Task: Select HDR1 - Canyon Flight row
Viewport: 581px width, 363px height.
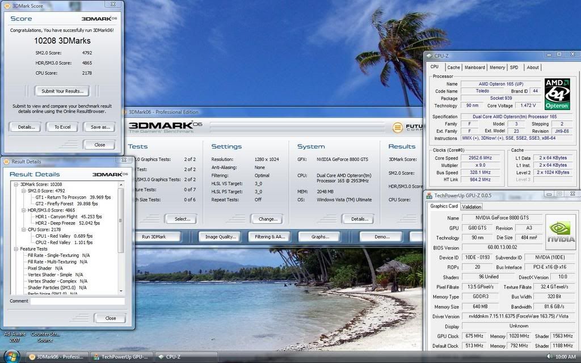Action: point(69,217)
